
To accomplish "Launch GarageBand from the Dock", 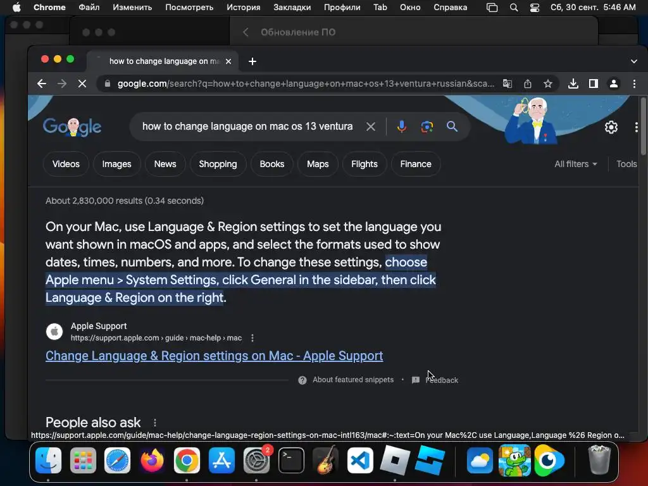I will [x=326, y=460].
